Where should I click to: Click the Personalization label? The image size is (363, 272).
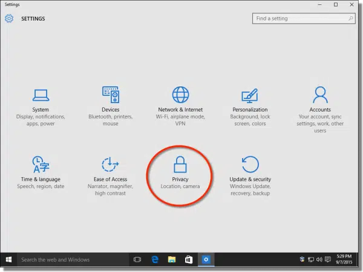[x=250, y=110]
